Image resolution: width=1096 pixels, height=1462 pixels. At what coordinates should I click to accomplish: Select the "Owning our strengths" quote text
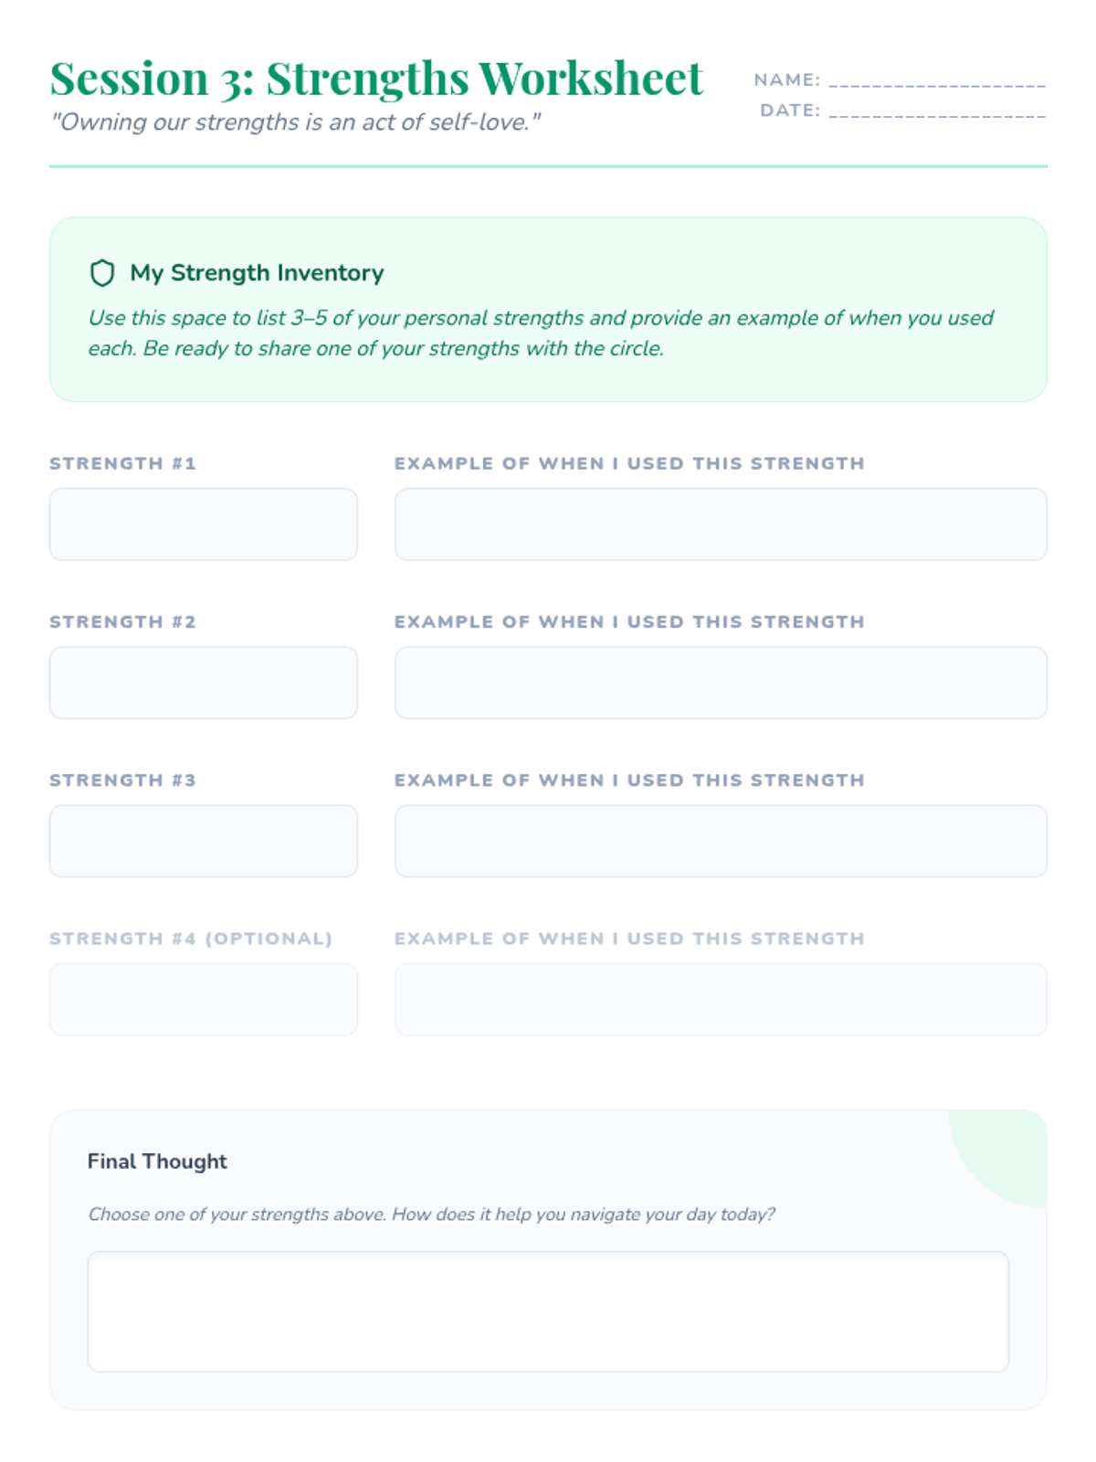click(296, 122)
